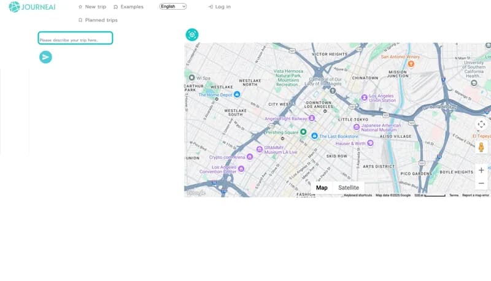Click University of Southern California Health marker
491x281 pixels.
coord(474,83)
